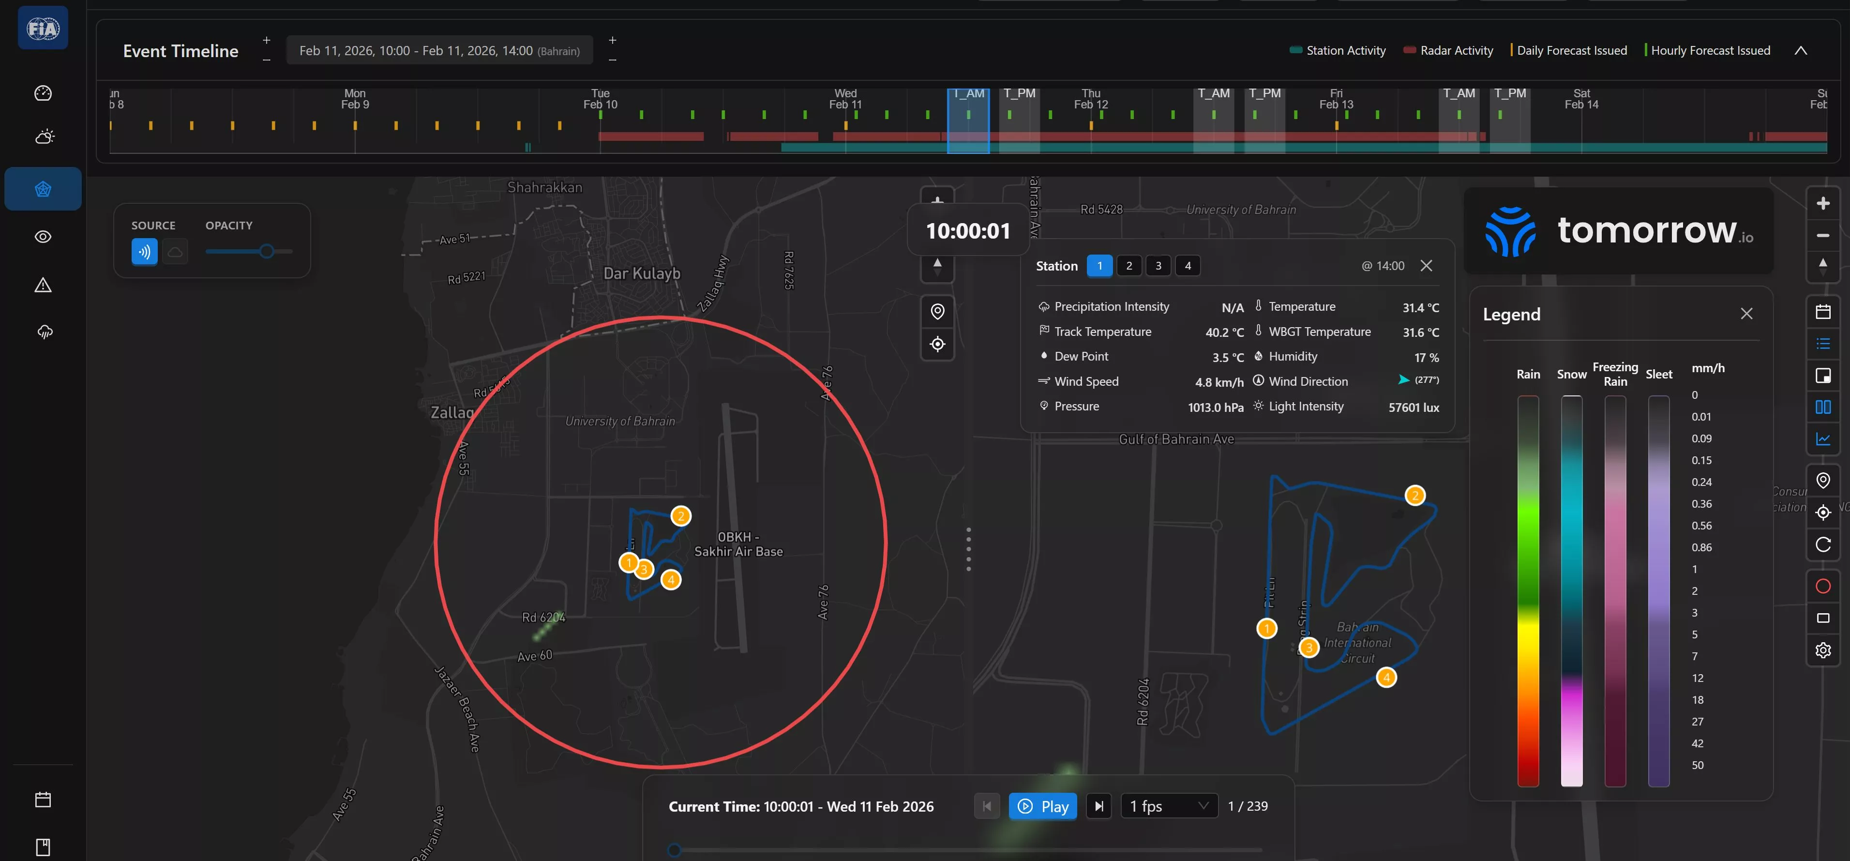Click the refresh circular arrow icon
1850x861 pixels.
click(1823, 544)
